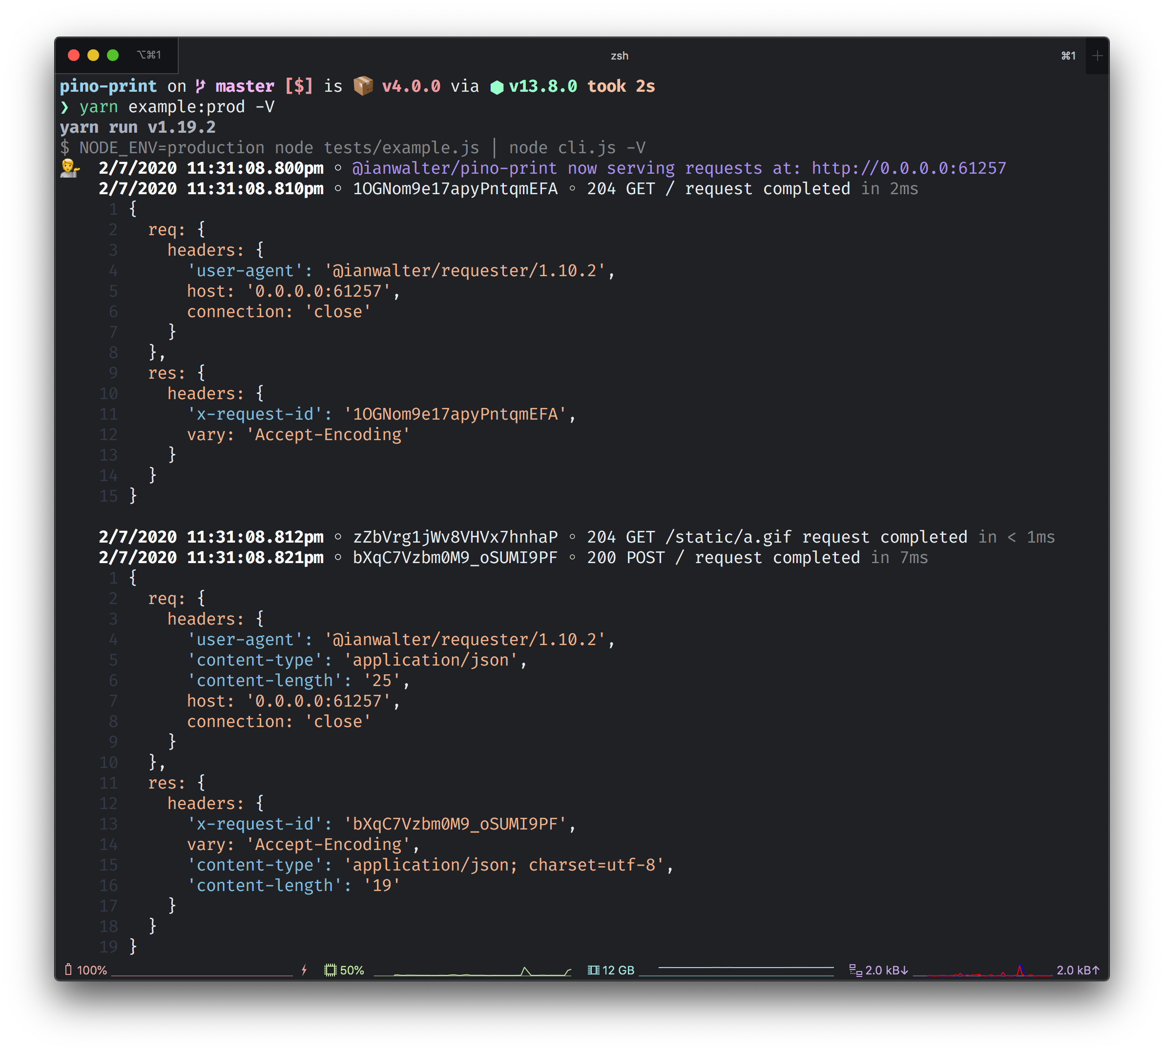Click the yellow minimize window button
The width and height of the screenshot is (1164, 1053).
point(93,55)
